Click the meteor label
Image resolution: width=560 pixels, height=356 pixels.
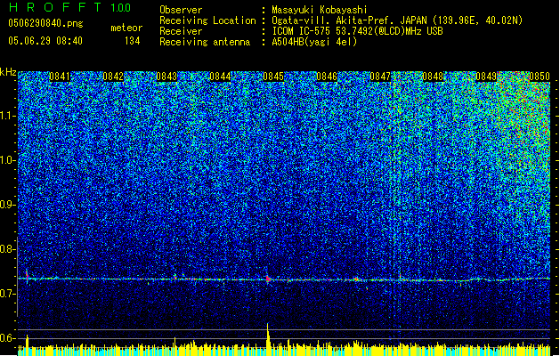pyautogui.click(x=126, y=28)
